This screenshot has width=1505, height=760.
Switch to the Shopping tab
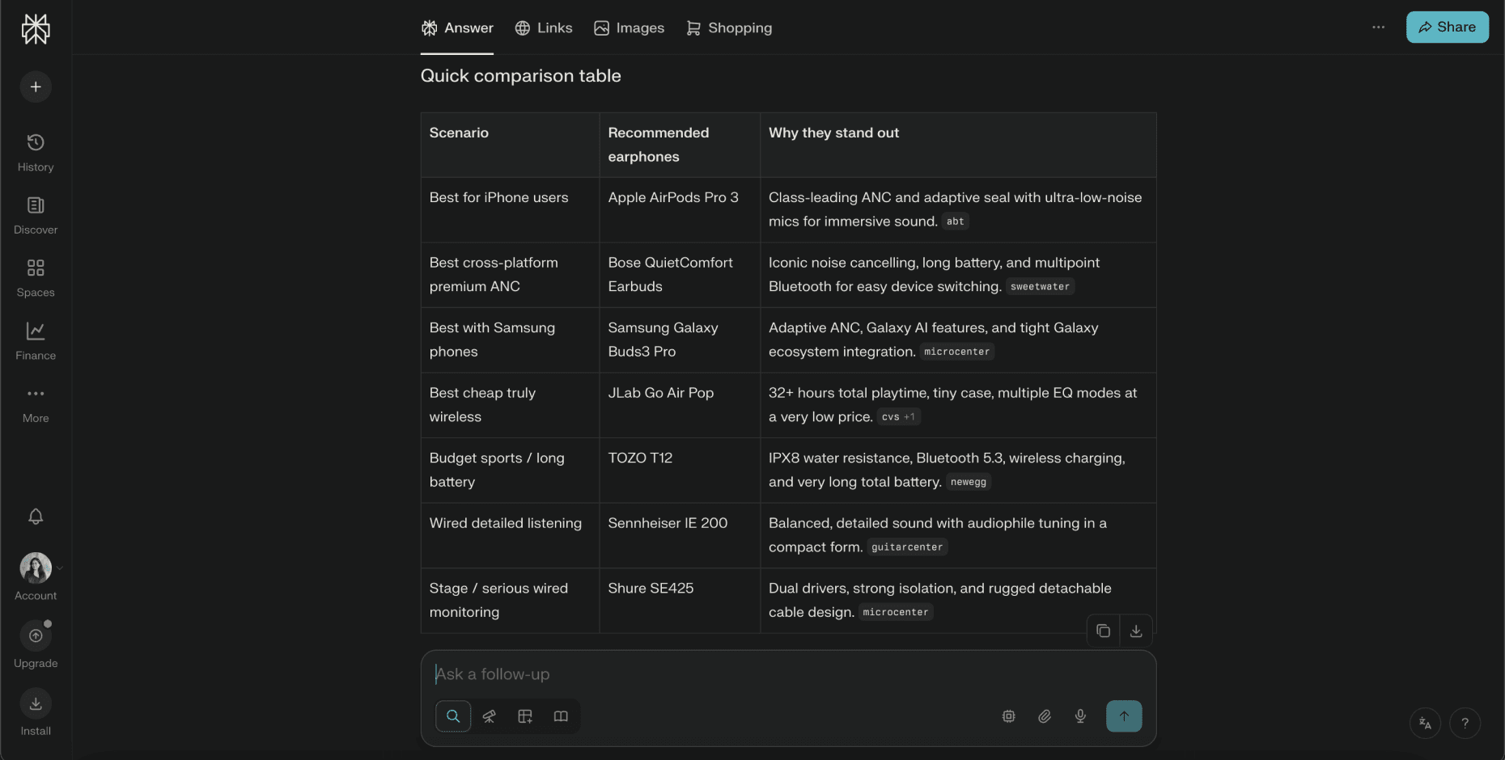pos(729,28)
